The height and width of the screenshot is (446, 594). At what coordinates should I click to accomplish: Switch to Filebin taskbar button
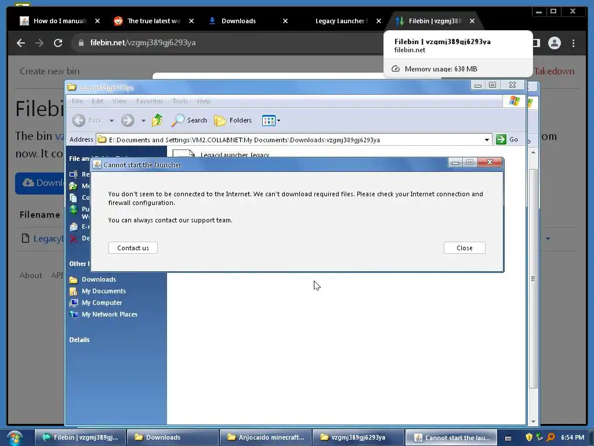(x=80, y=437)
